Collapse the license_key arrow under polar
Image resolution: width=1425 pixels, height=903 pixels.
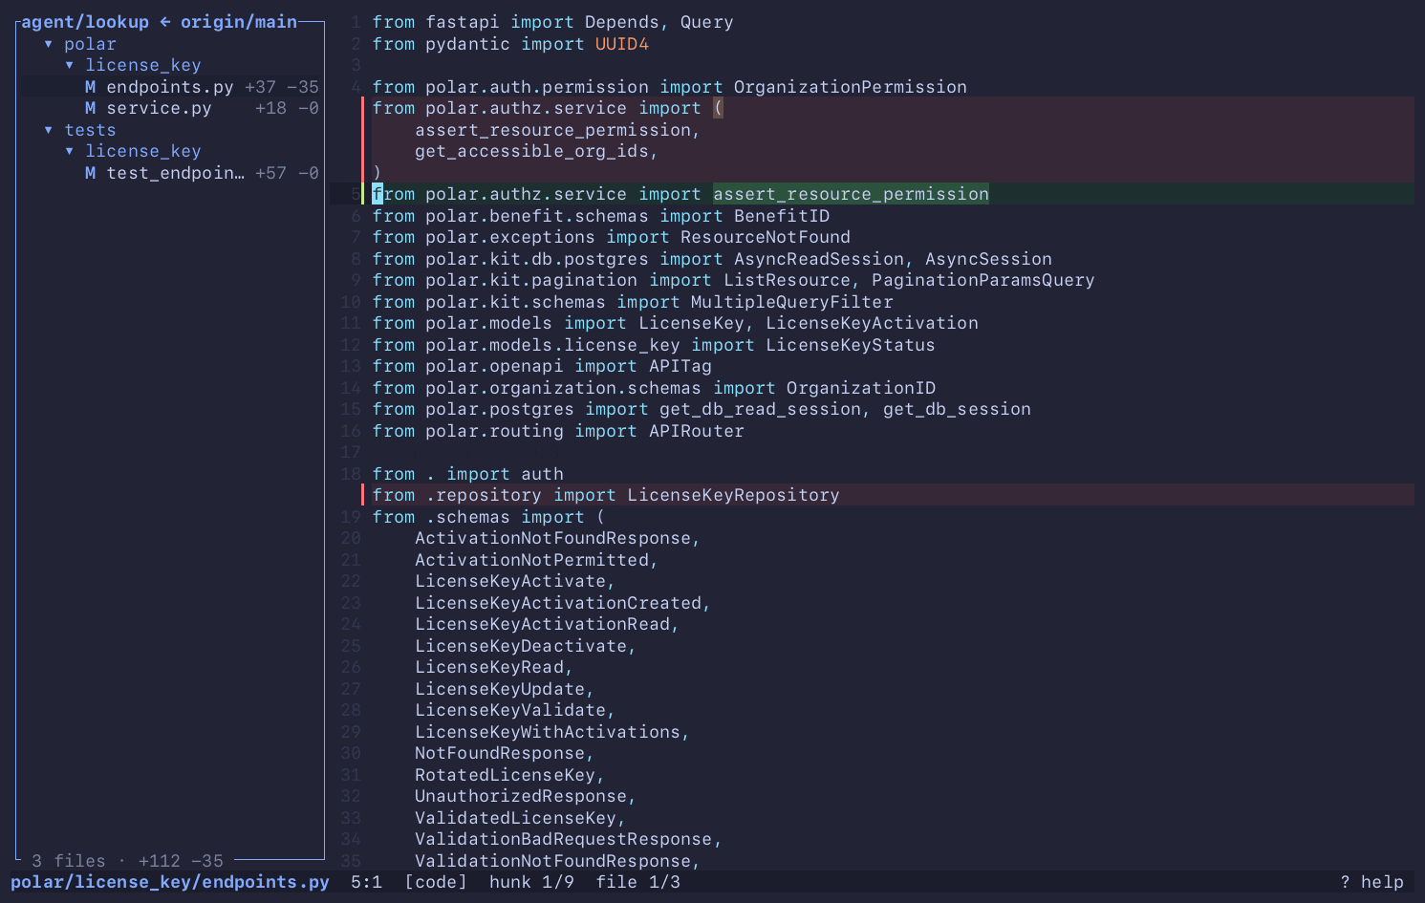pos(69,65)
